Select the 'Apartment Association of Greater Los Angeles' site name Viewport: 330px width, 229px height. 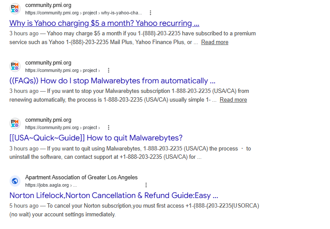coord(81,178)
